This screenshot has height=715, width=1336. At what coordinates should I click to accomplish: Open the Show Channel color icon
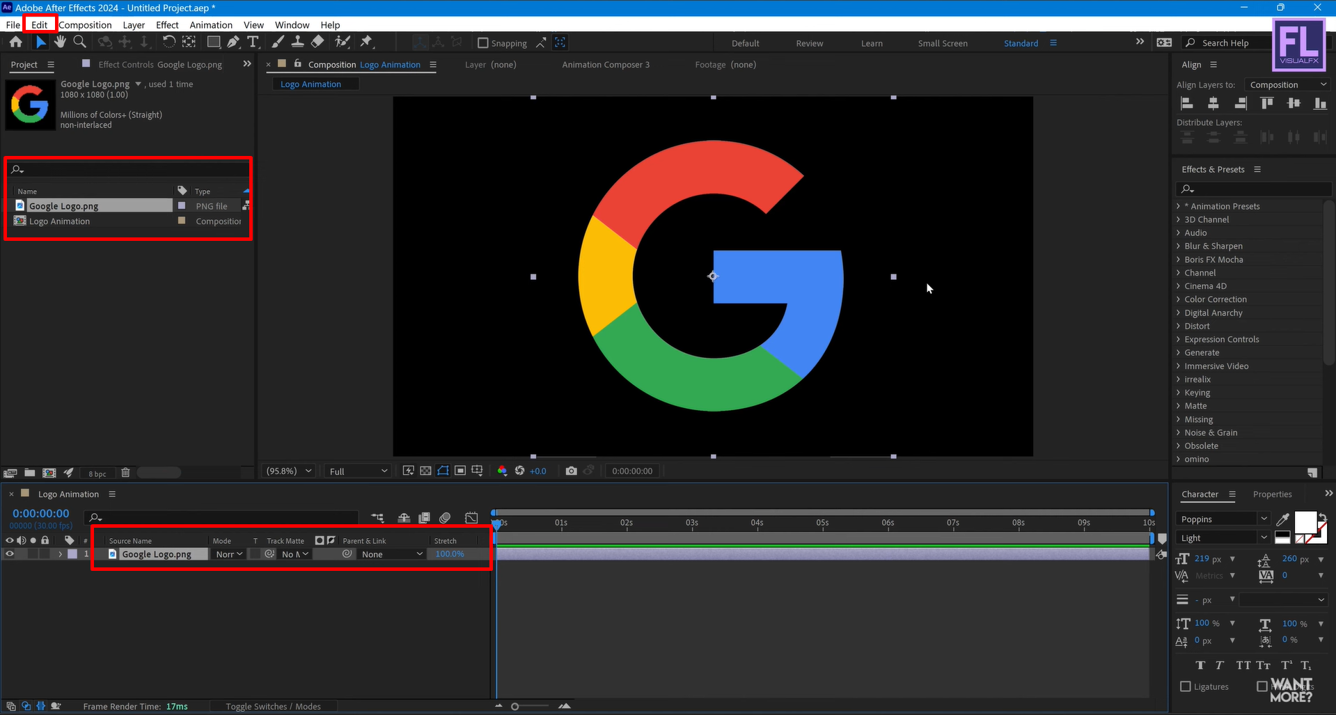point(502,471)
